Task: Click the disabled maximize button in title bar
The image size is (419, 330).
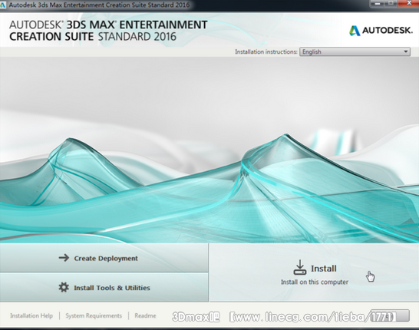Action: pyautogui.click(x=391, y=3)
